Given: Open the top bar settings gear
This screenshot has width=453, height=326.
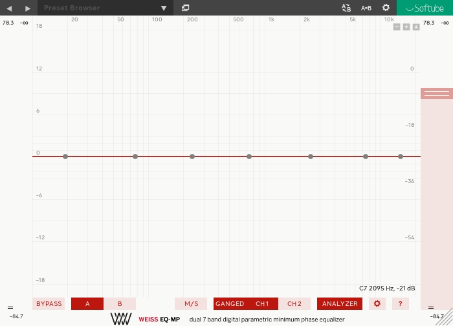Looking at the screenshot, I should click(x=386, y=8).
